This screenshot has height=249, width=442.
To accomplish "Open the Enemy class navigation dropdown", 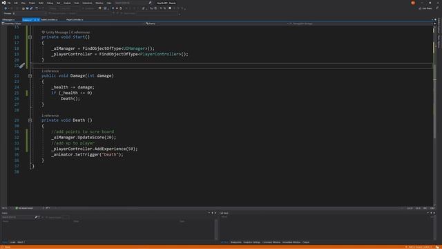I will (x=217, y=24).
